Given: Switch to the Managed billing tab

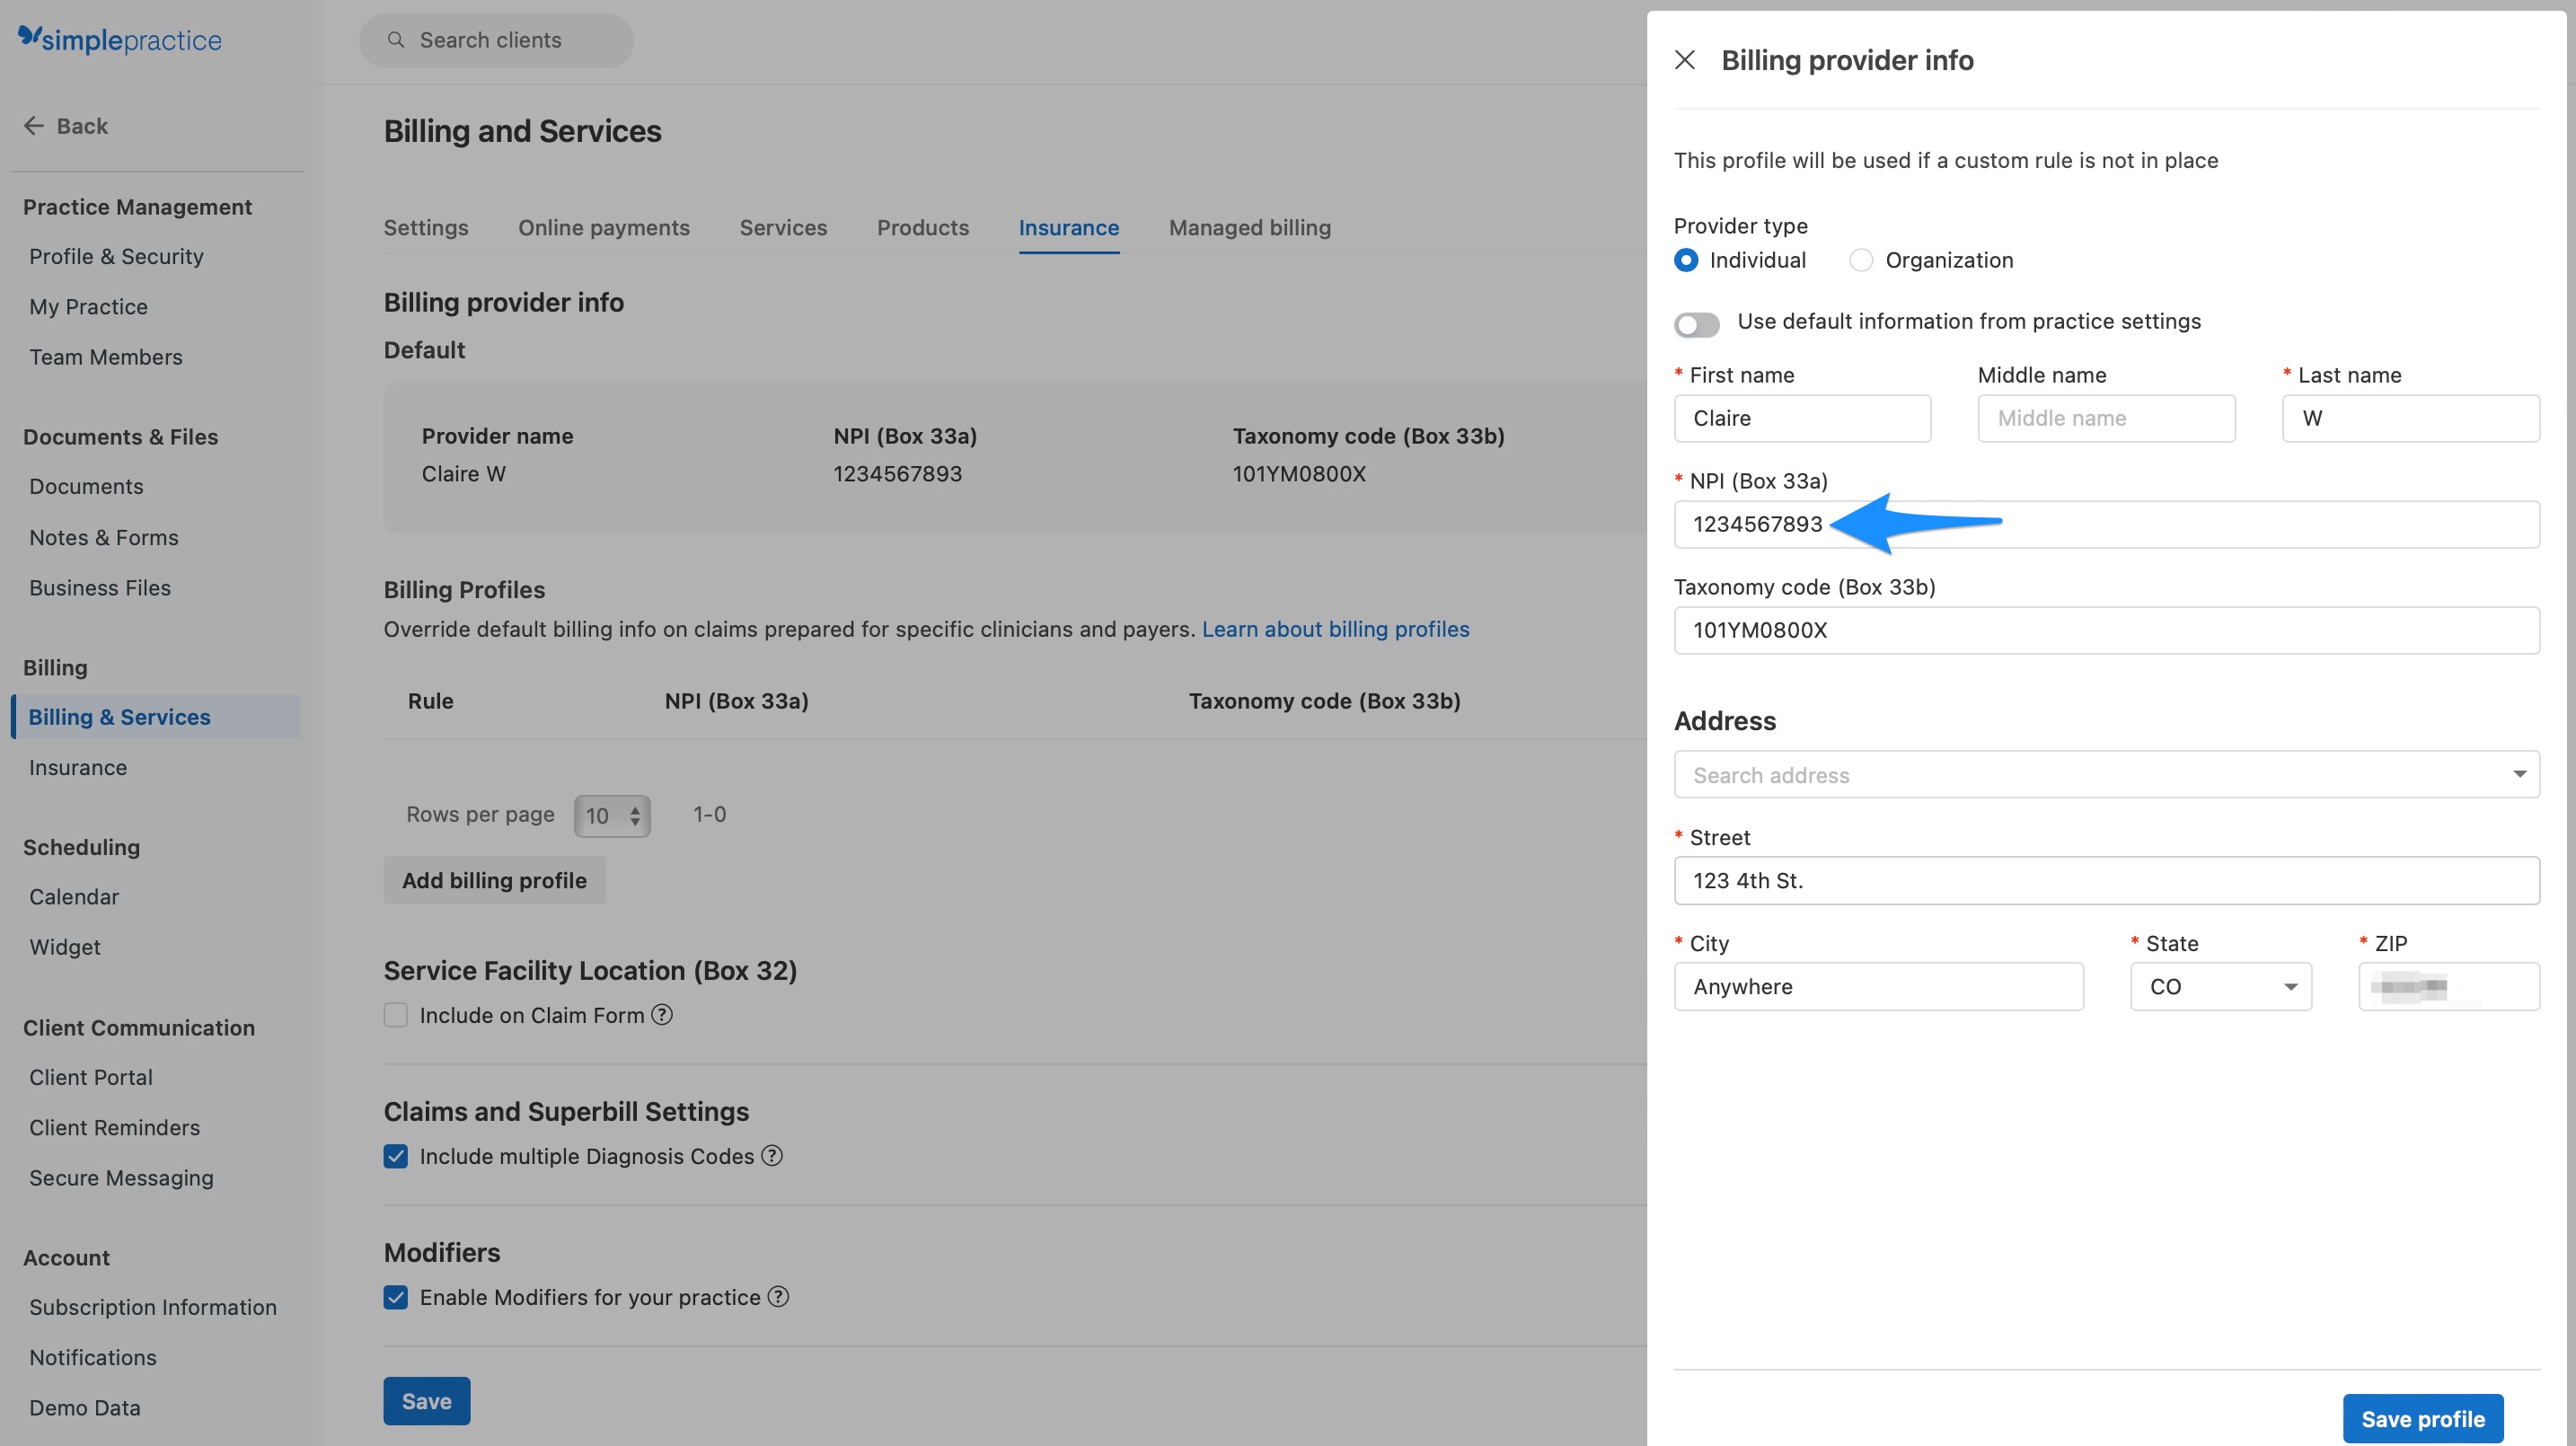Looking at the screenshot, I should pyautogui.click(x=1250, y=228).
